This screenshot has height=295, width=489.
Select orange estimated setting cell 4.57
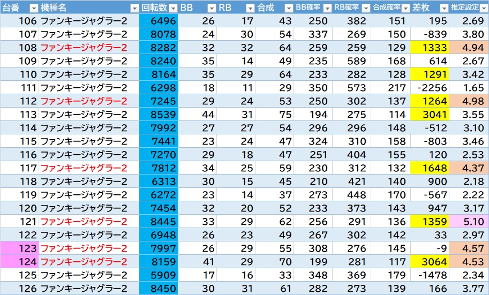469,248
